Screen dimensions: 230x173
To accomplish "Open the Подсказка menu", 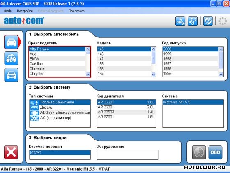I will (x=76, y=11).
